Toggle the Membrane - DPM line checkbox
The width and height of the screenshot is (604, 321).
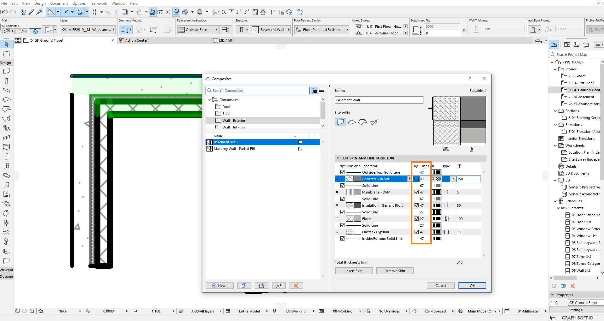[x=416, y=192]
